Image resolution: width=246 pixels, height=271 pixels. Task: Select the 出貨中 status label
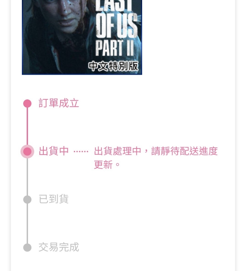click(54, 151)
